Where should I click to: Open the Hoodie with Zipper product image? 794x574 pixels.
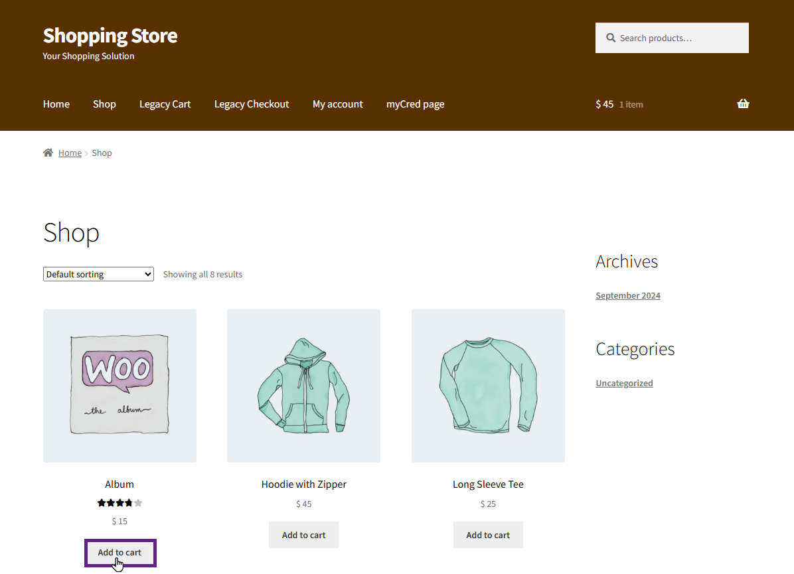click(x=303, y=386)
